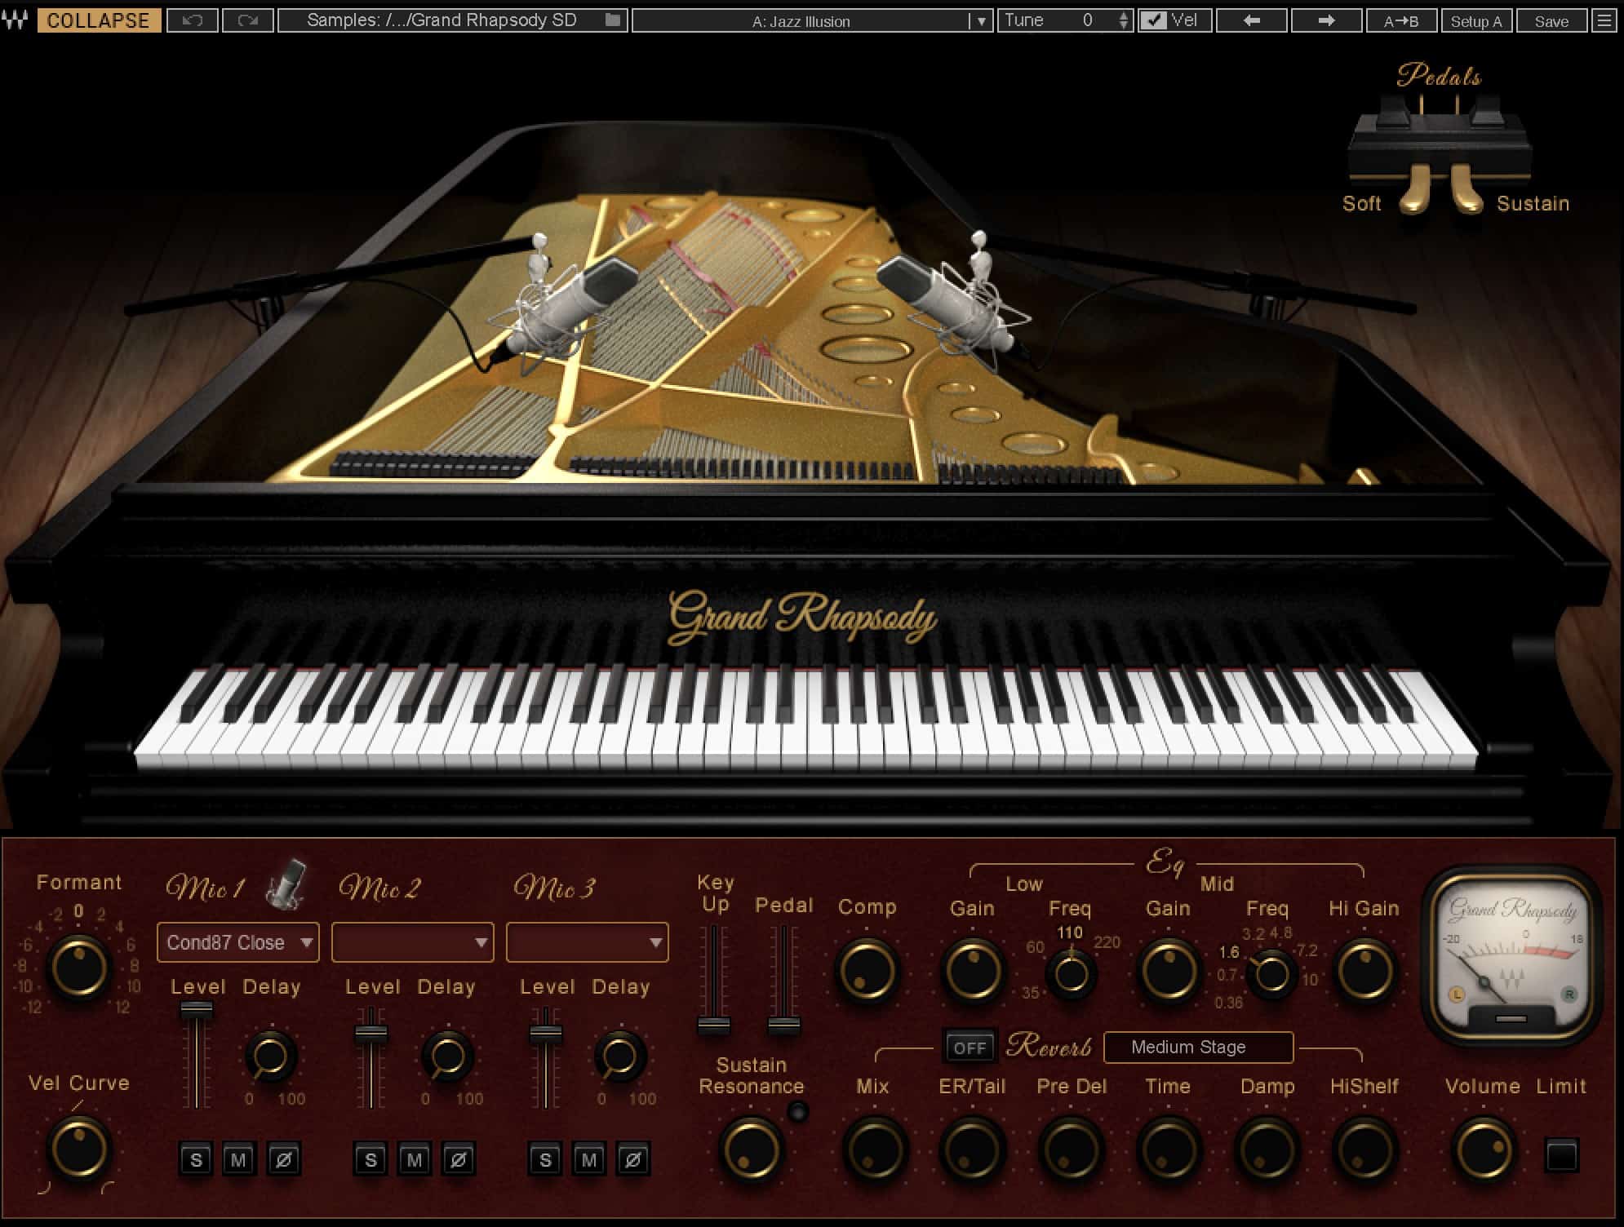Click the Mic 2 Level fader
The height and width of the screenshot is (1227, 1624).
click(371, 1034)
